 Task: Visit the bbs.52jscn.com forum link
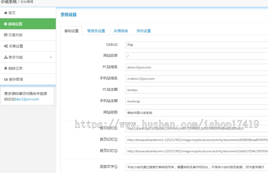click(x=27, y=99)
